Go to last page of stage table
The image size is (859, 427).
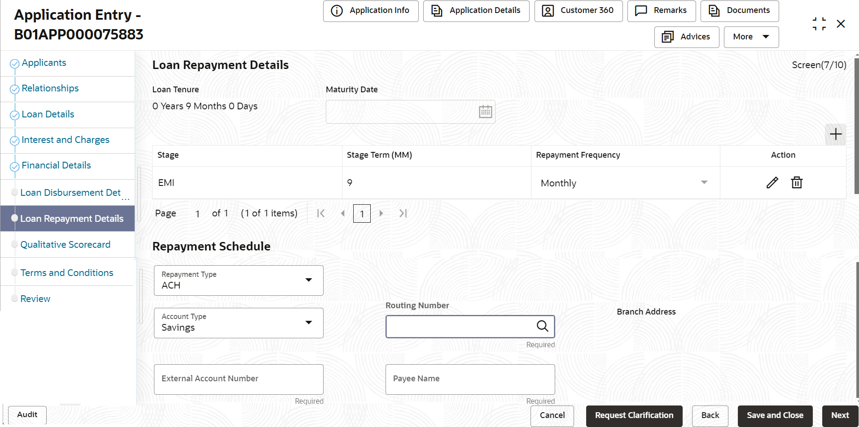click(403, 213)
